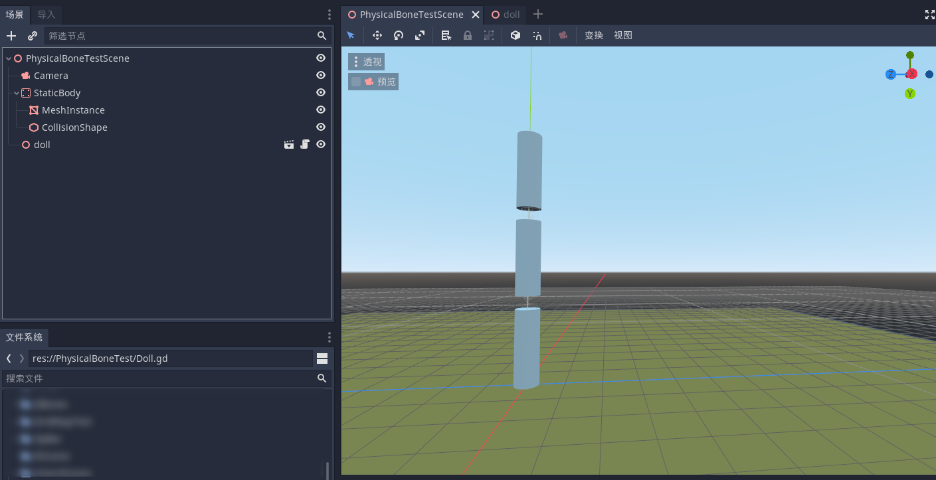Click the magnifier in filter nodes field
This screenshot has width=936, height=480.
[322, 36]
